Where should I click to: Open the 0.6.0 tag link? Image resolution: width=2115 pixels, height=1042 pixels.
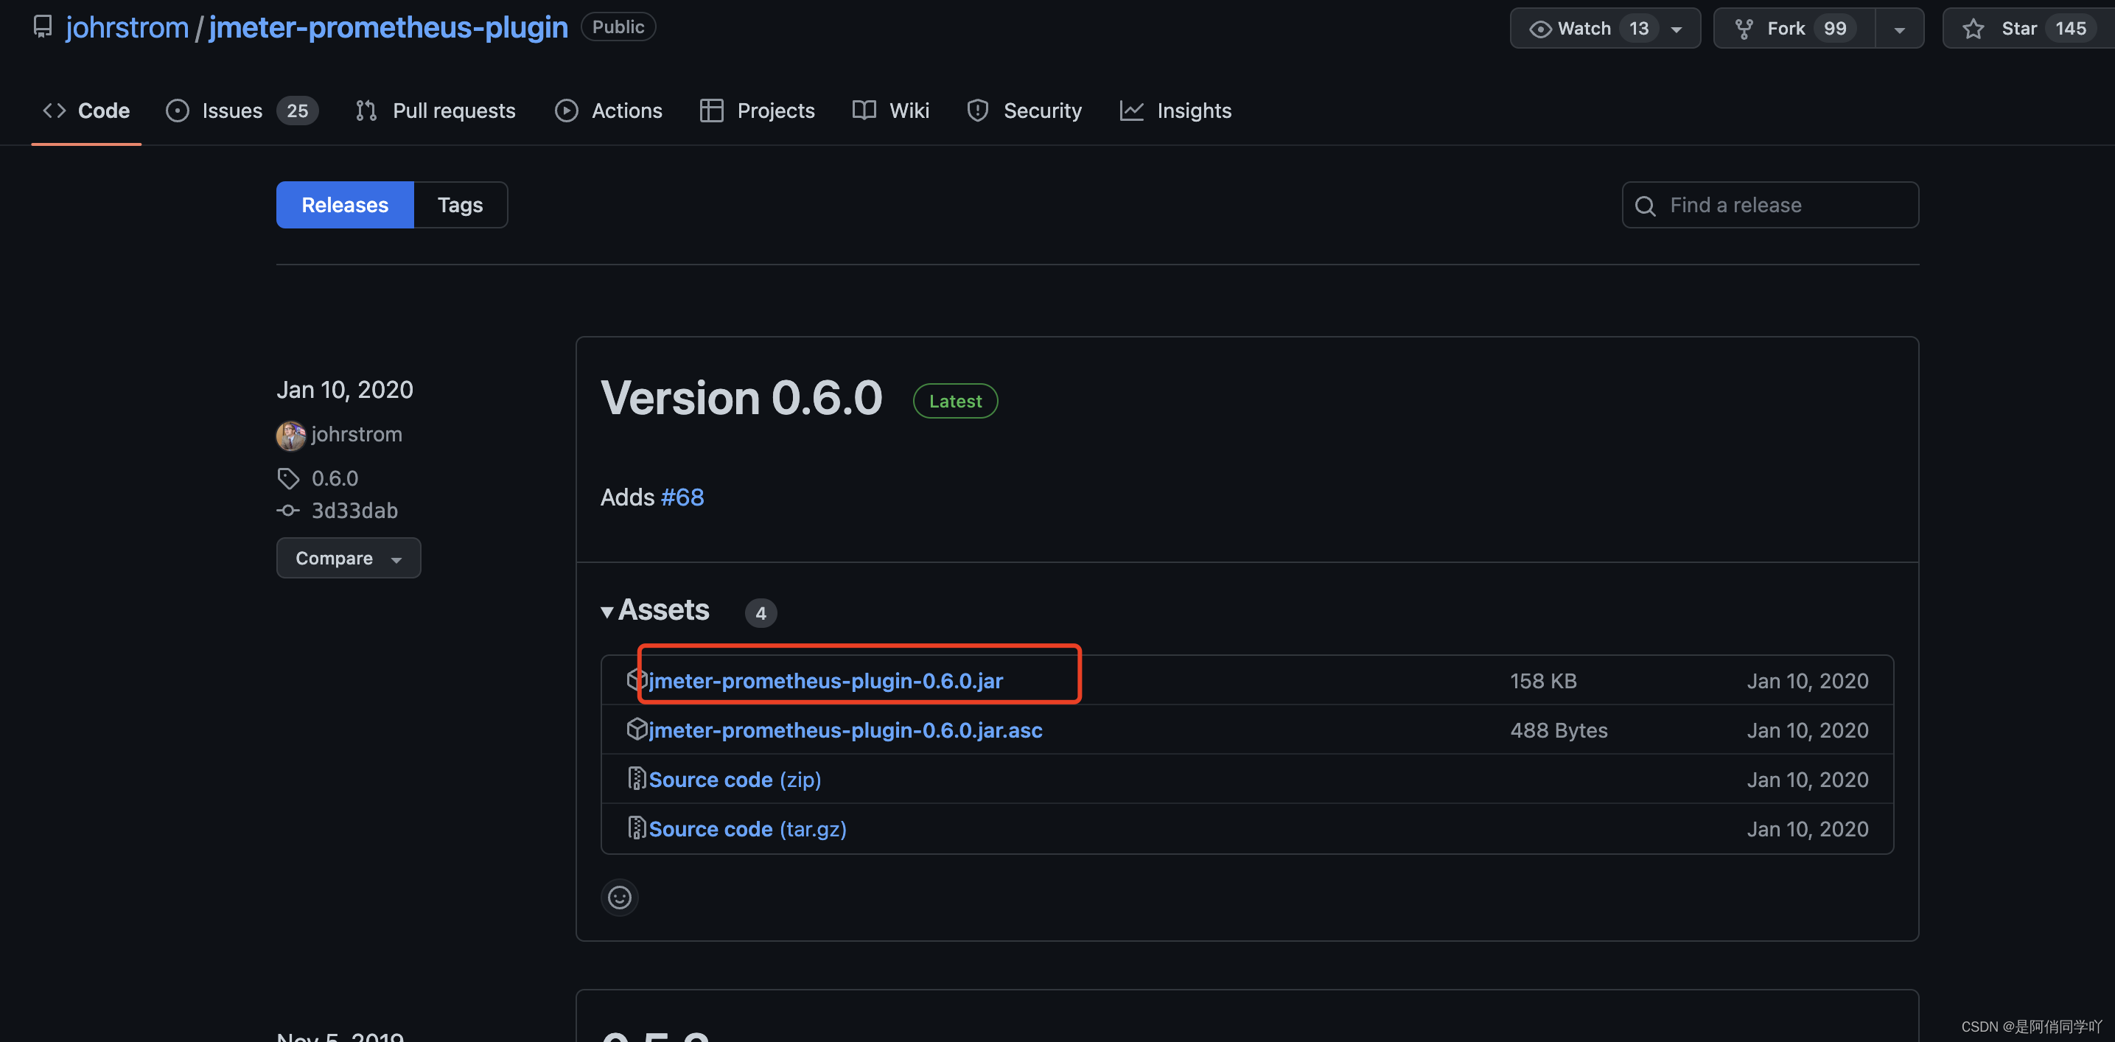click(x=334, y=478)
